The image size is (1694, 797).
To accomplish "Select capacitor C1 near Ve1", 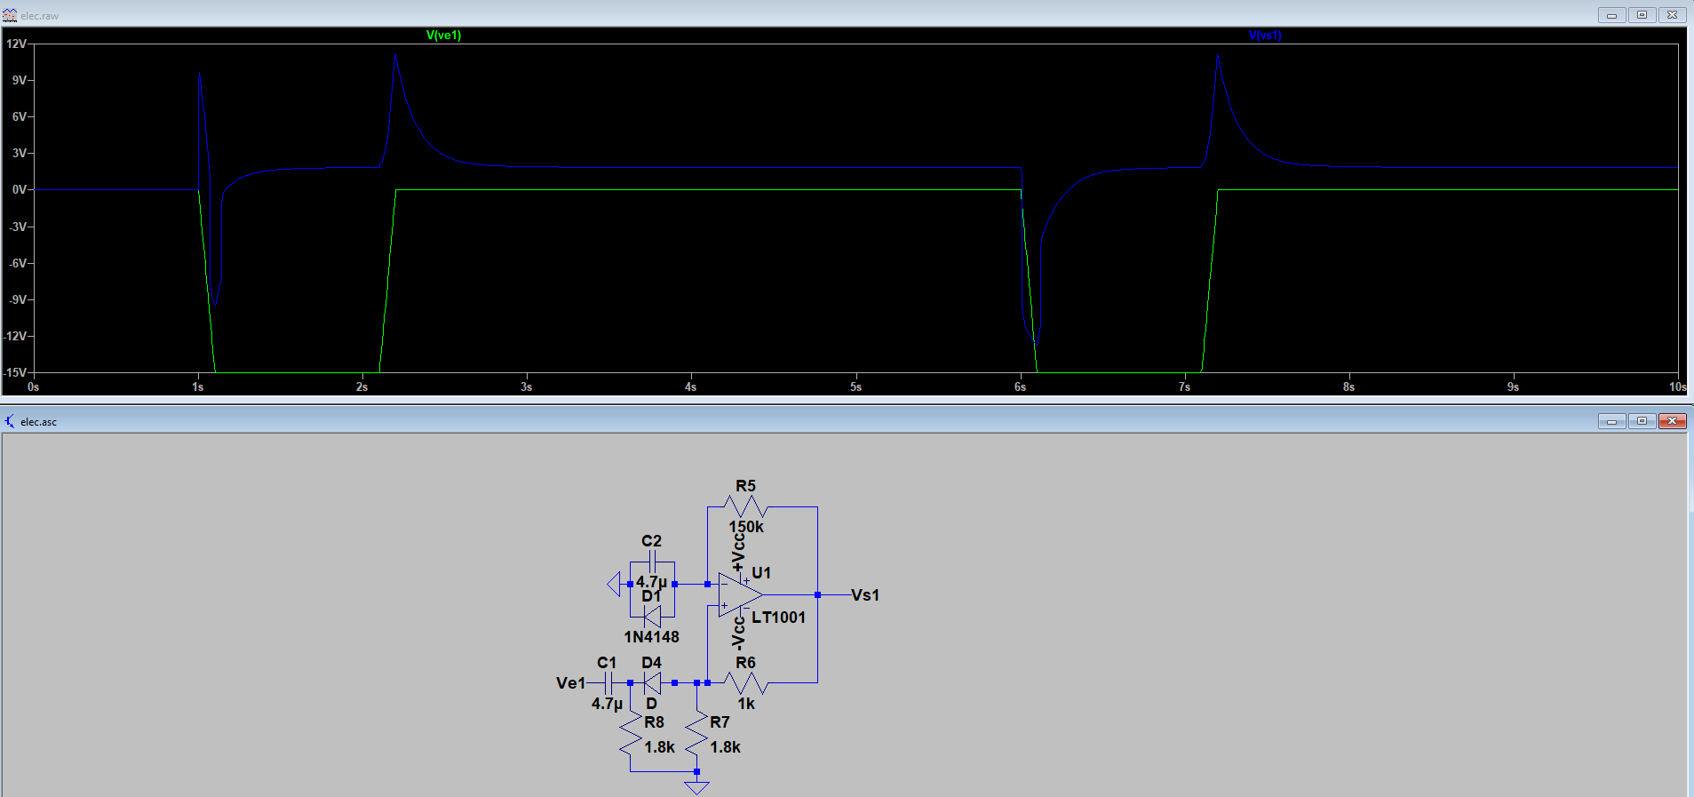I will (x=608, y=683).
